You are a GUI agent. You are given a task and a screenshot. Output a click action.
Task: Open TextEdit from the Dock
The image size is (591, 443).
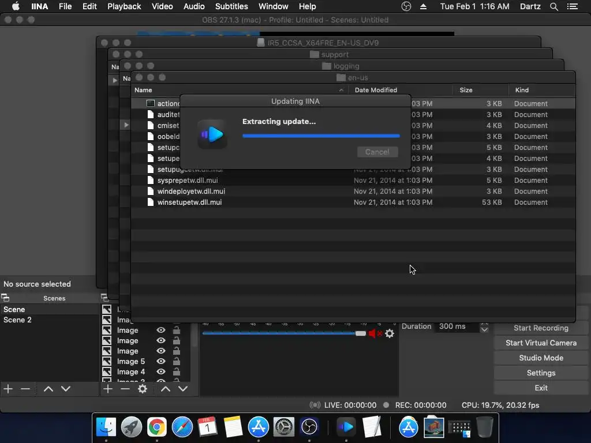coord(372,427)
